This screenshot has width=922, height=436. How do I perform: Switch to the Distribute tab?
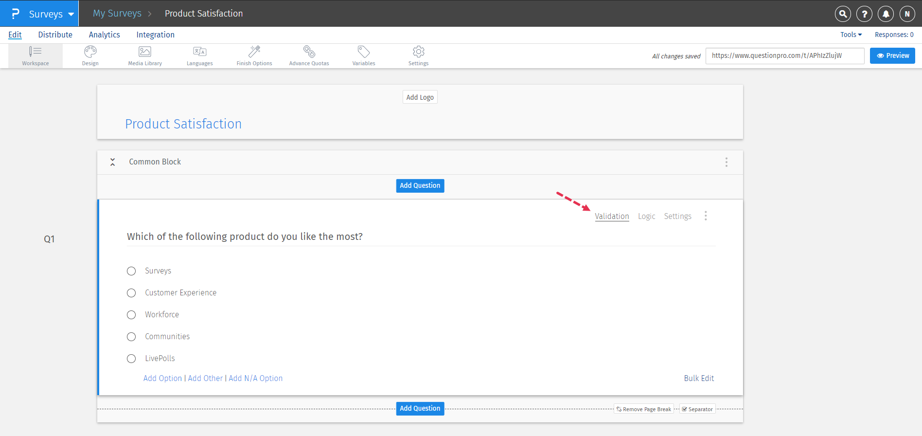[55, 35]
